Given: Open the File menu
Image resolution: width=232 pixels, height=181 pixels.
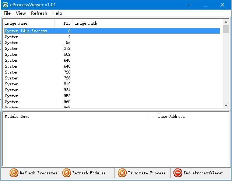Looking at the screenshot, I should pyautogui.click(x=7, y=13).
